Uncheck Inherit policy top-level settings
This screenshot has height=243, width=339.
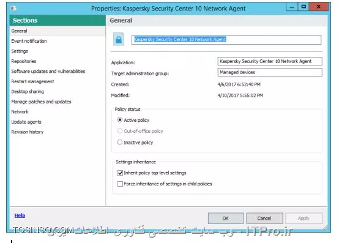(x=120, y=173)
